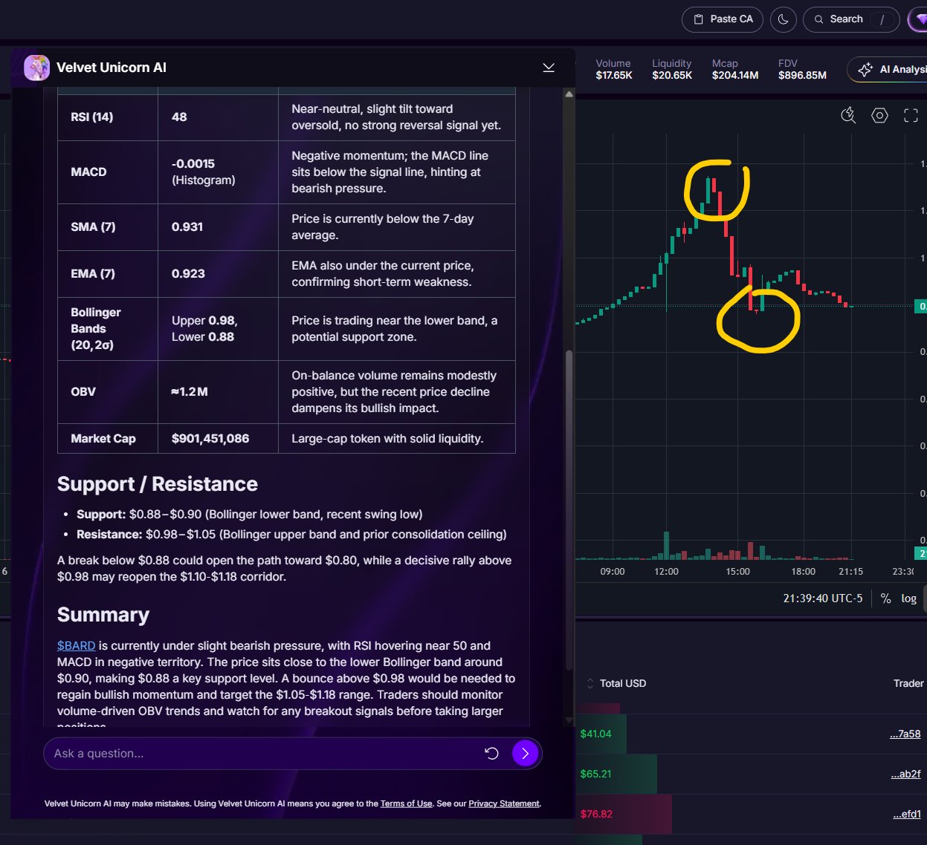Open trader ...ab2f link

(905, 774)
